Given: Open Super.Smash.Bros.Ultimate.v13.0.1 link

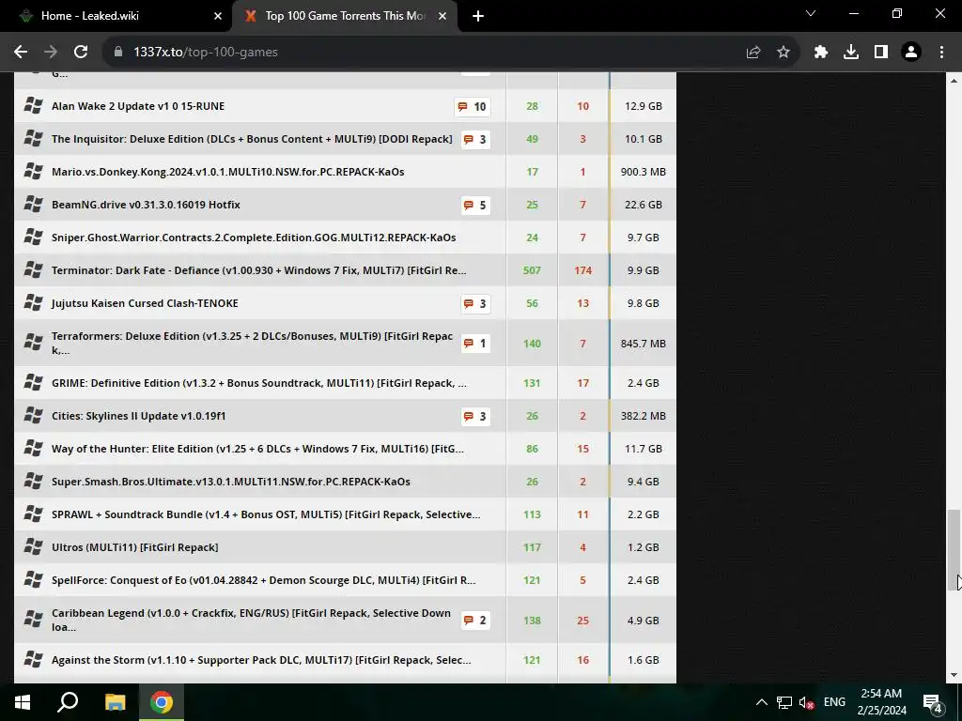Looking at the screenshot, I should [x=231, y=482].
